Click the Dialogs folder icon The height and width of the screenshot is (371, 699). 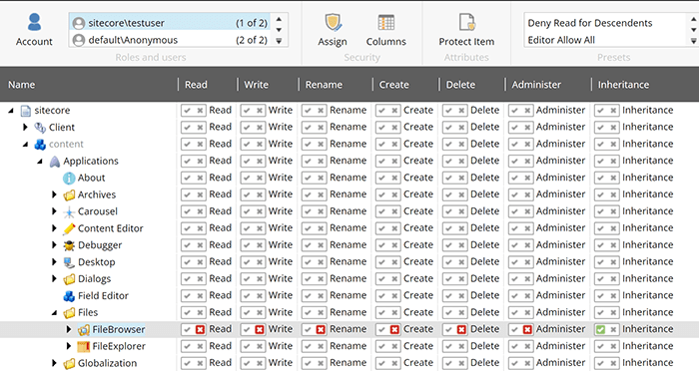(69, 279)
